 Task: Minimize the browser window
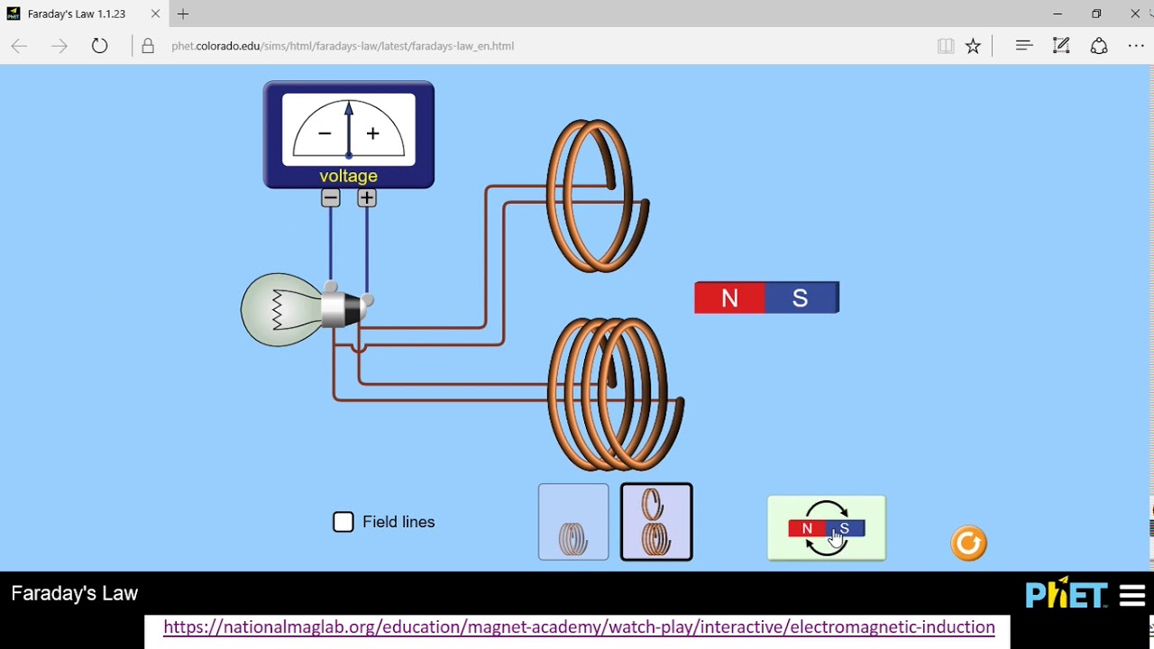pyautogui.click(x=1058, y=14)
